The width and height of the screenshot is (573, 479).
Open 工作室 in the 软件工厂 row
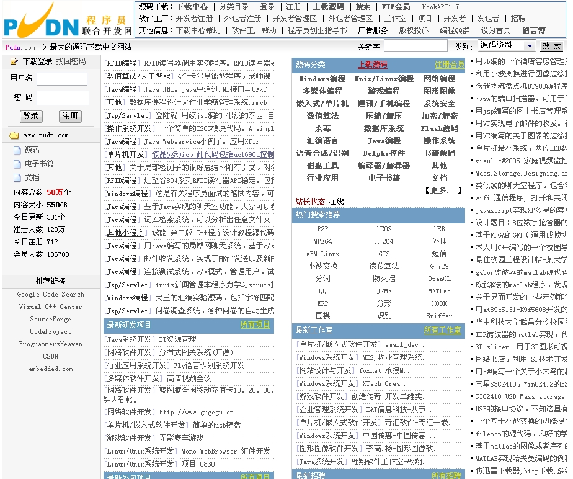coord(395,19)
